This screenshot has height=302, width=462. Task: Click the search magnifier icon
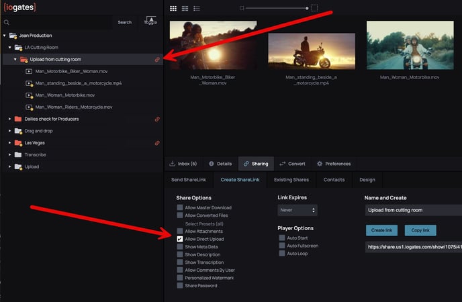coord(7,22)
